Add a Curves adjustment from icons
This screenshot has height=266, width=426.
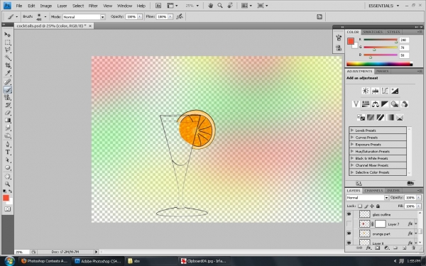click(x=385, y=91)
